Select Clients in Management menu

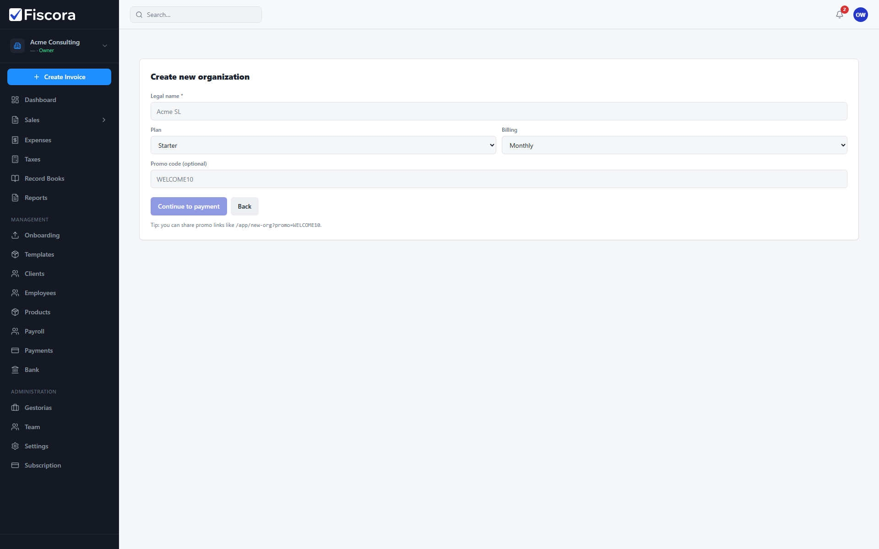coord(59,274)
